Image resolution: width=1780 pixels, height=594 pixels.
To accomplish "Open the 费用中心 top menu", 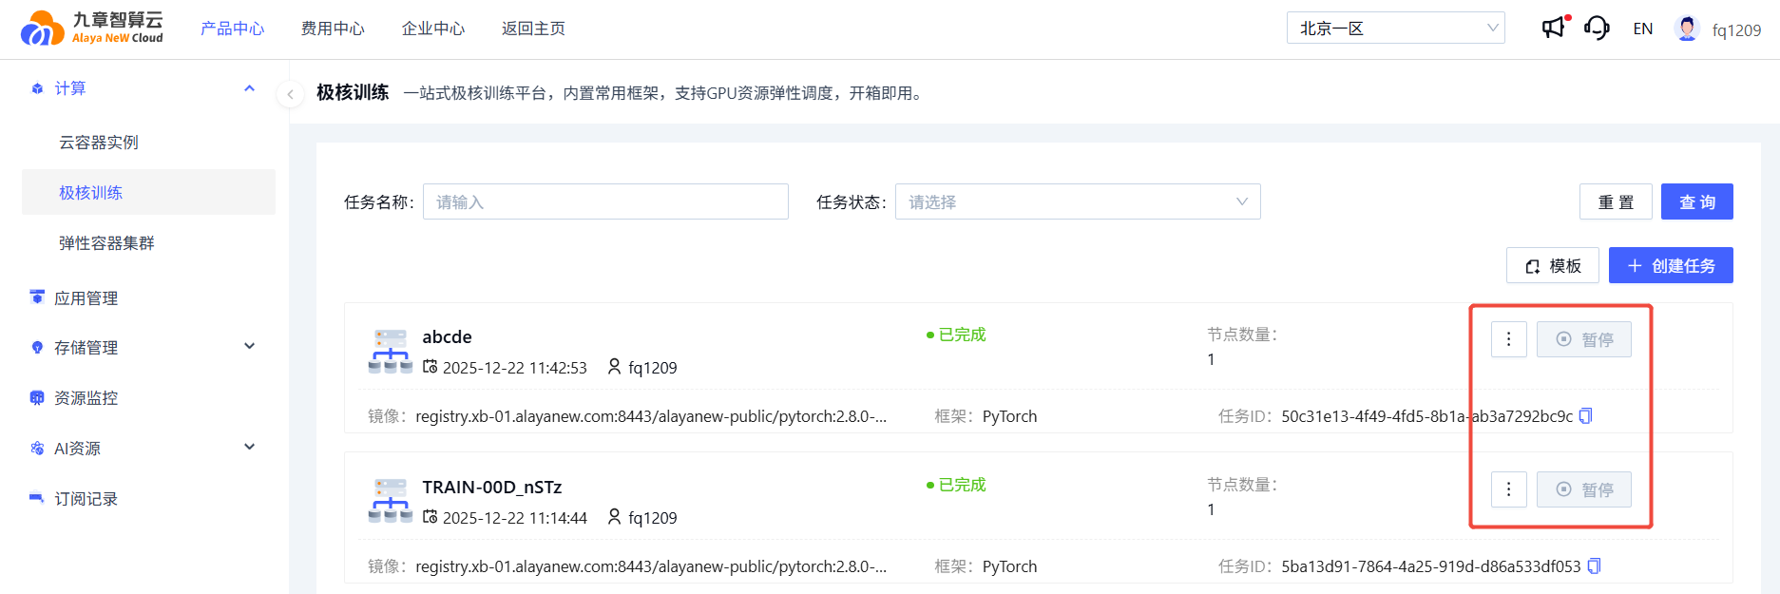I will [x=333, y=29].
